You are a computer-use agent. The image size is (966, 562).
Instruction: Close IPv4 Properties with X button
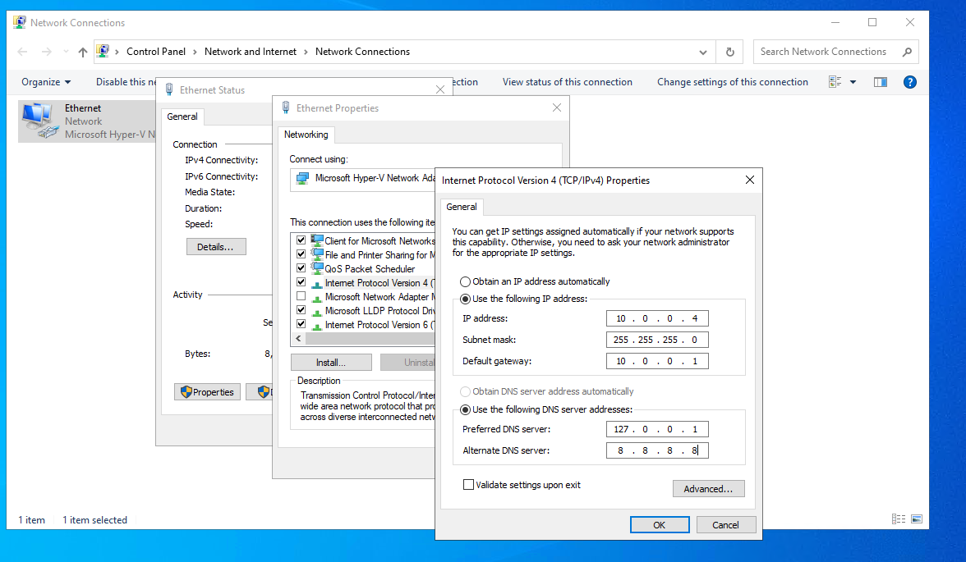750,180
